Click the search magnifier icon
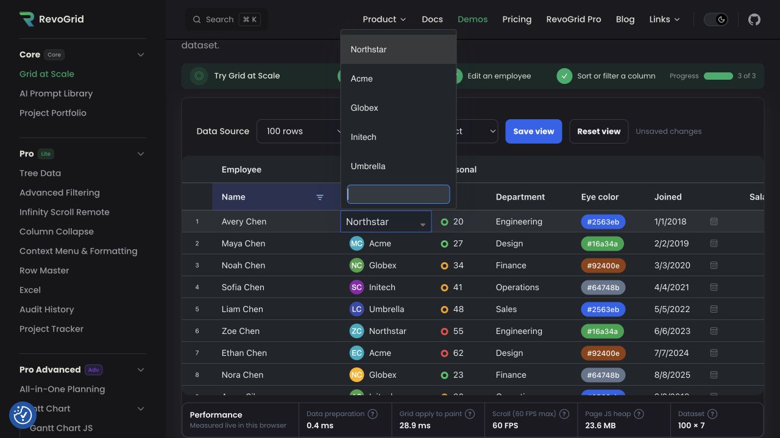Viewport: 780px width, 438px height. coord(197,19)
